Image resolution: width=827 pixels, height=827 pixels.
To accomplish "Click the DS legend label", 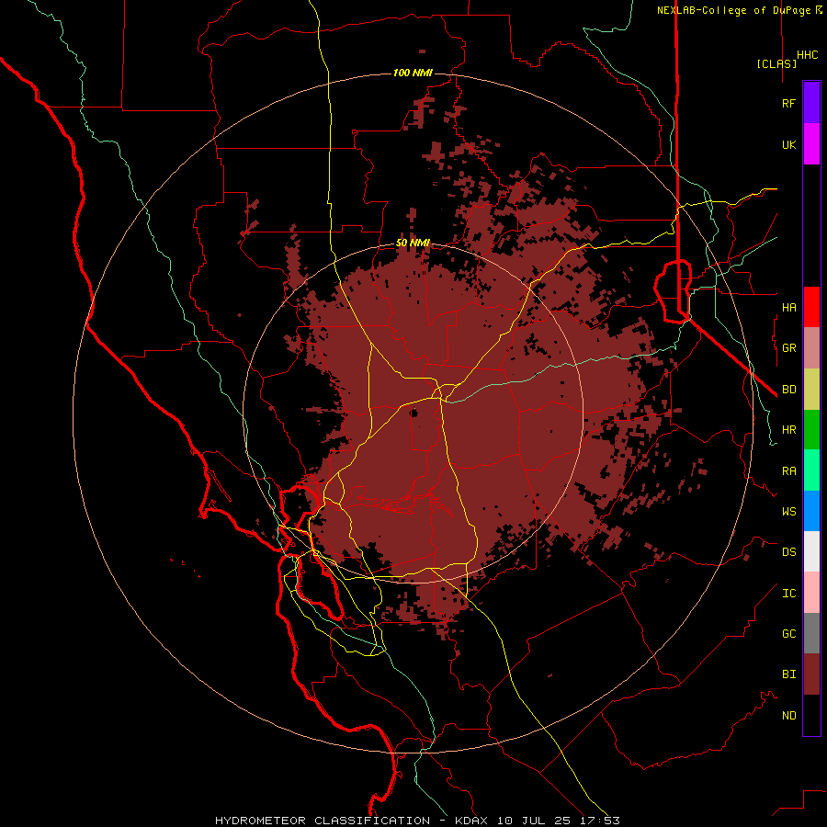I will coord(789,551).
